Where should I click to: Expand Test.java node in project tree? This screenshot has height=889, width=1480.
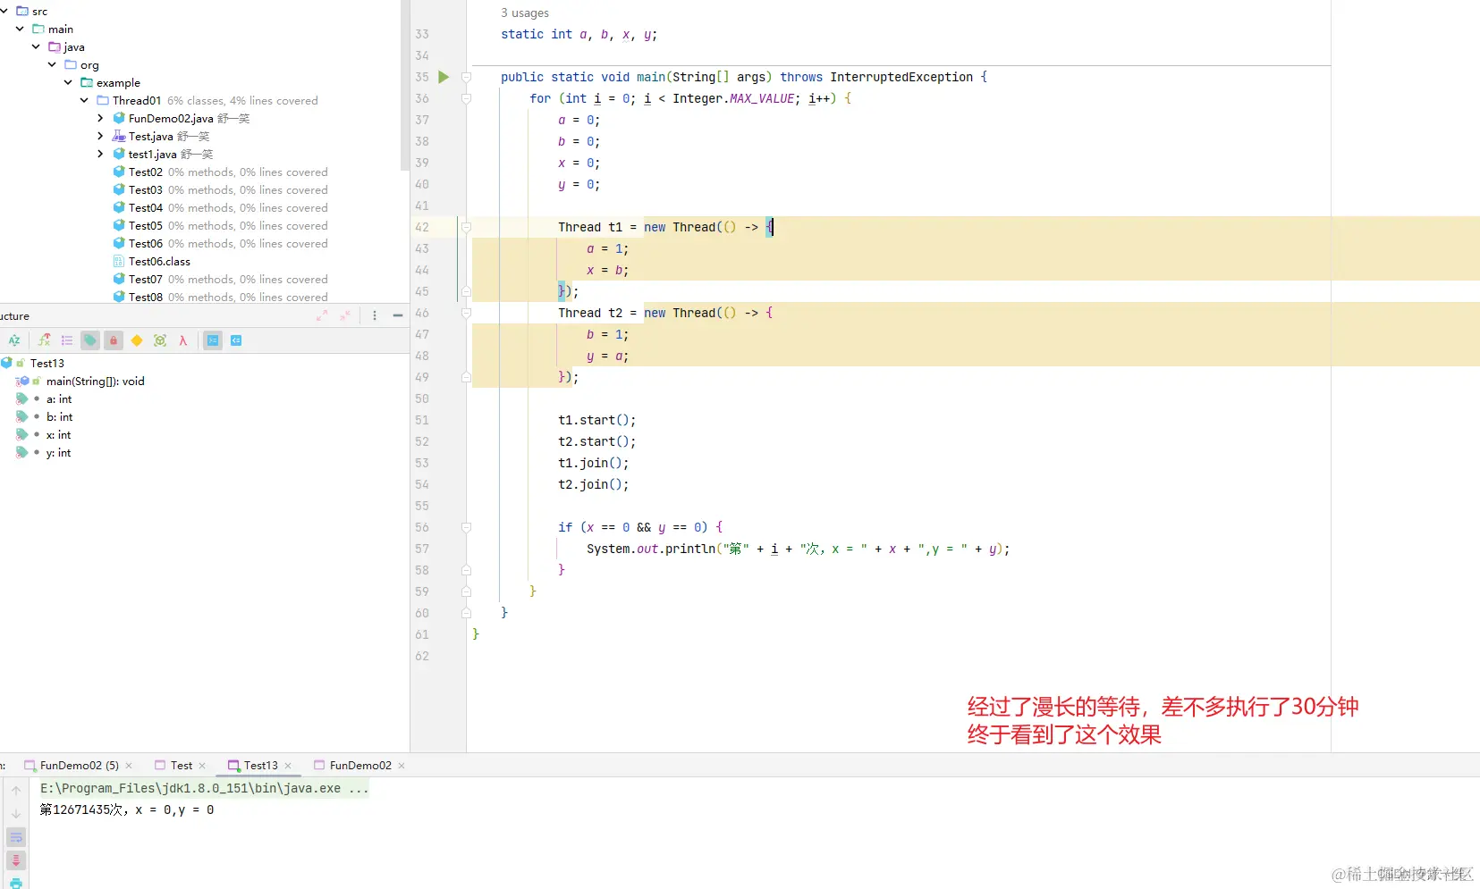100,136
